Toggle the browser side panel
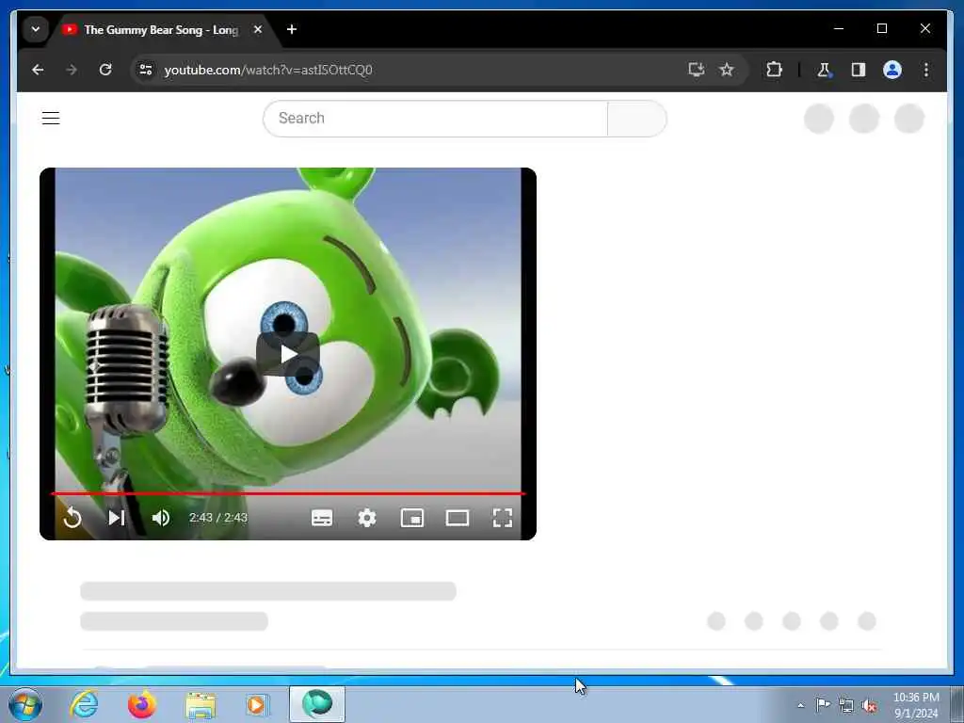The width and height of the screenshot is (964, 723). pyautogui.click(x=859, y=70)
